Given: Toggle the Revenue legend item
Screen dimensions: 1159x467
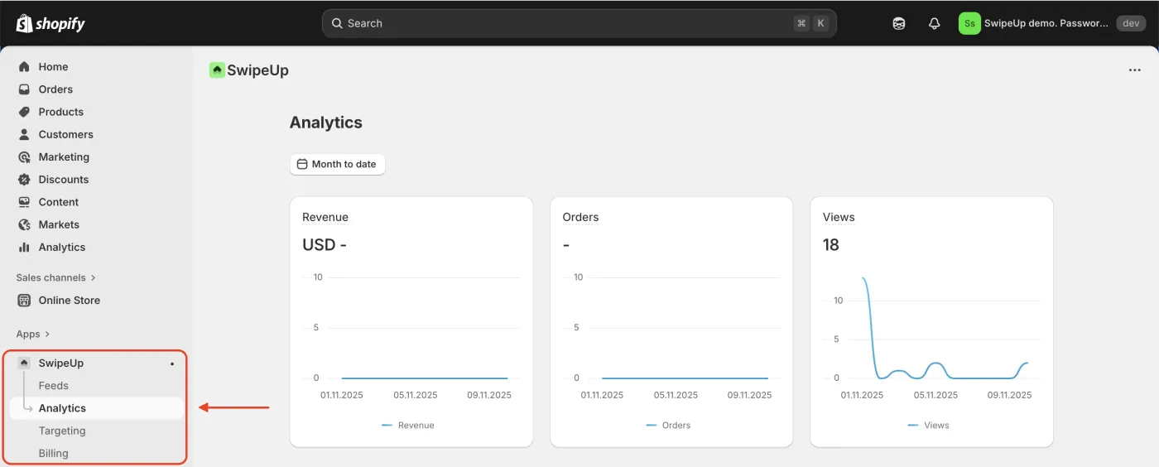Looking at the screenshot, I should (x=407, y=425).
